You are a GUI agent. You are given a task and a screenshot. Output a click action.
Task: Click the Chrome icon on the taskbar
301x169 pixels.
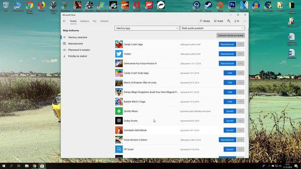point(34,166)
